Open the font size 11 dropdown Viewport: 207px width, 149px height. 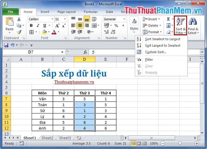65,19
